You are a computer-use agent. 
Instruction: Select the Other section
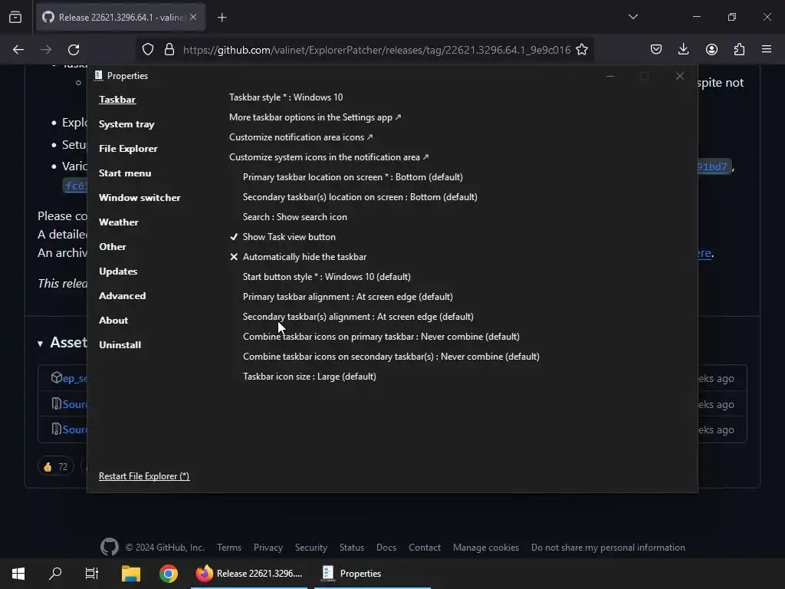pos(113,247)
